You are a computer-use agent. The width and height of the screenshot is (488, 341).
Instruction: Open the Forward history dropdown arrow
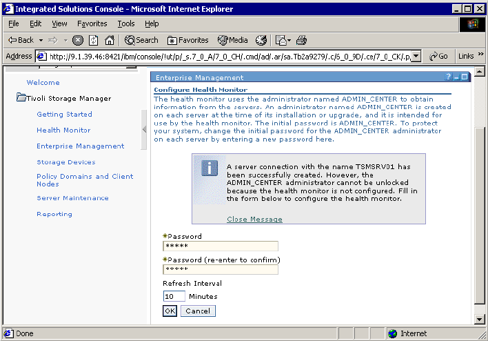tap(65, 40)
